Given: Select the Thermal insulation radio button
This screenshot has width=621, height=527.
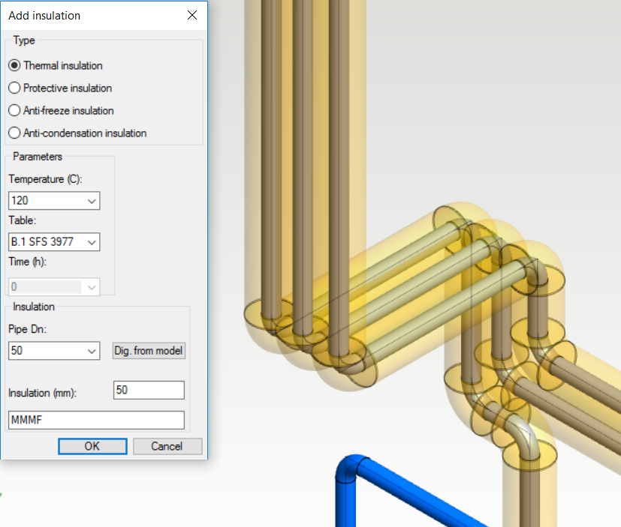Looking at the screenshot, I should (x=14, y=66).
